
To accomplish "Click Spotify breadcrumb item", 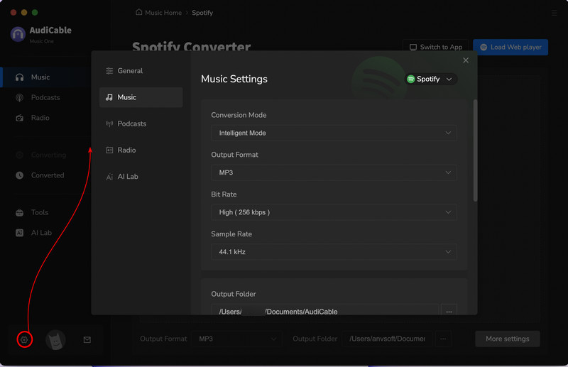I will pyautogui.click(x=202, y=13).
